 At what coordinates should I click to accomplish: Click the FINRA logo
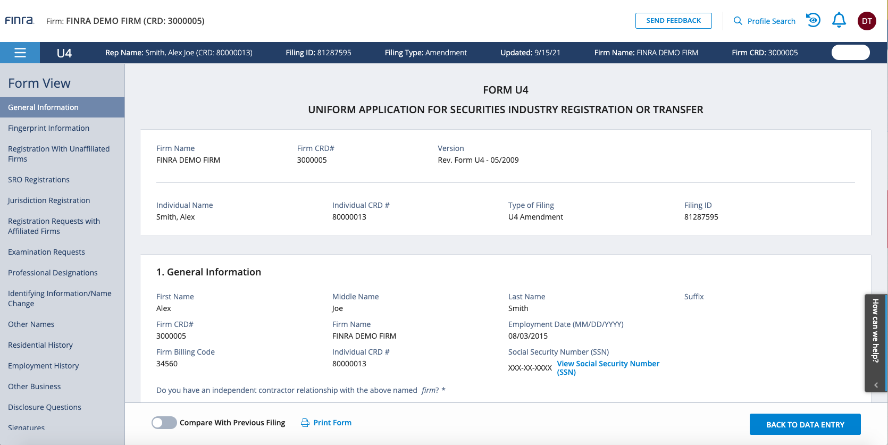20,21
